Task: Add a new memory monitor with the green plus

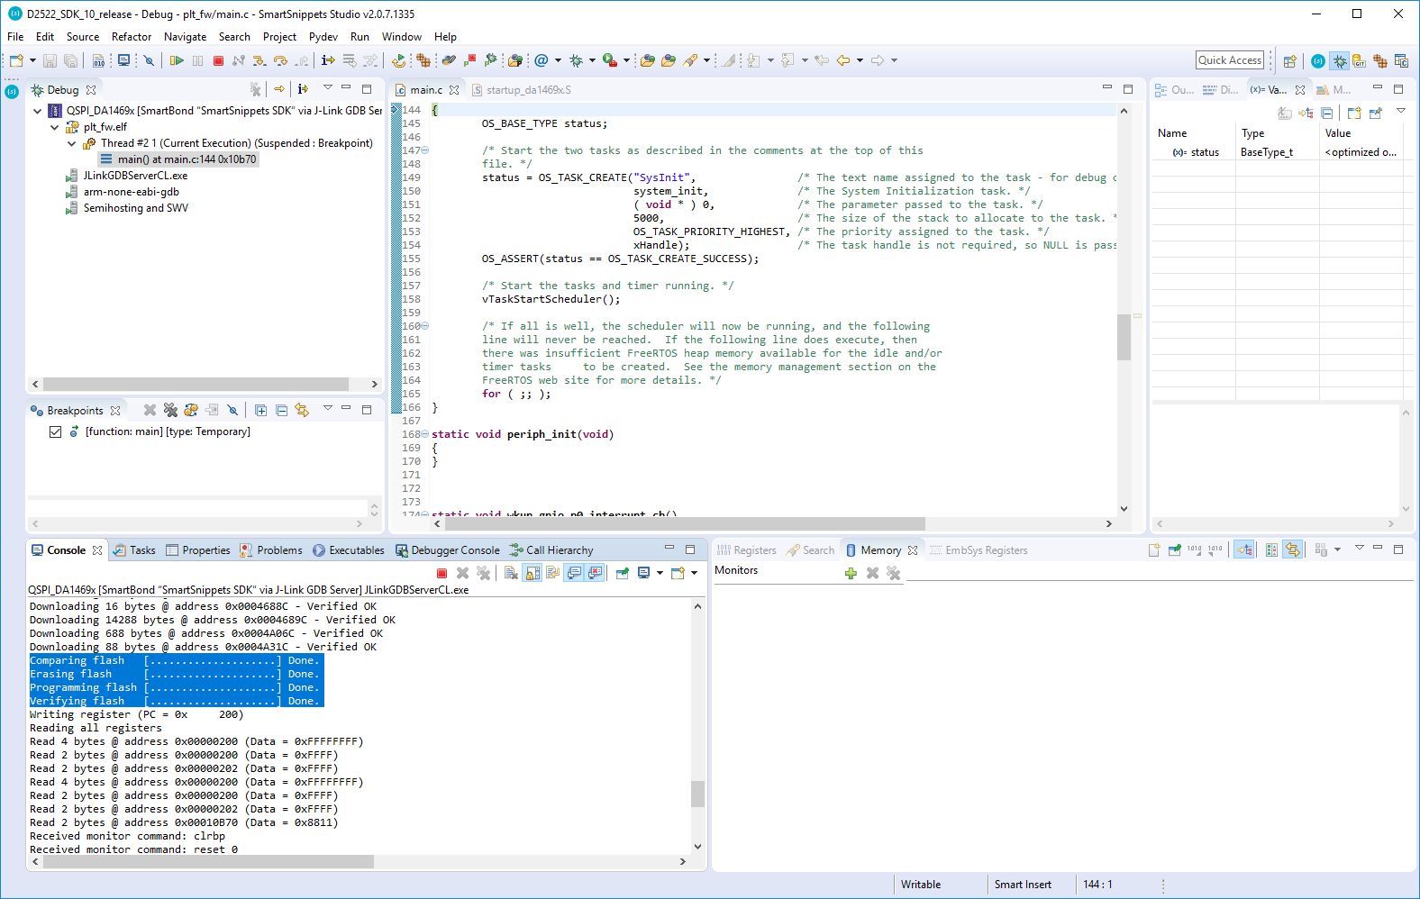Action: tap(851, 573)
